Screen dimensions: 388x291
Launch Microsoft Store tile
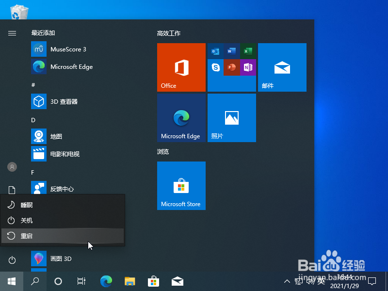pos(181,186)
